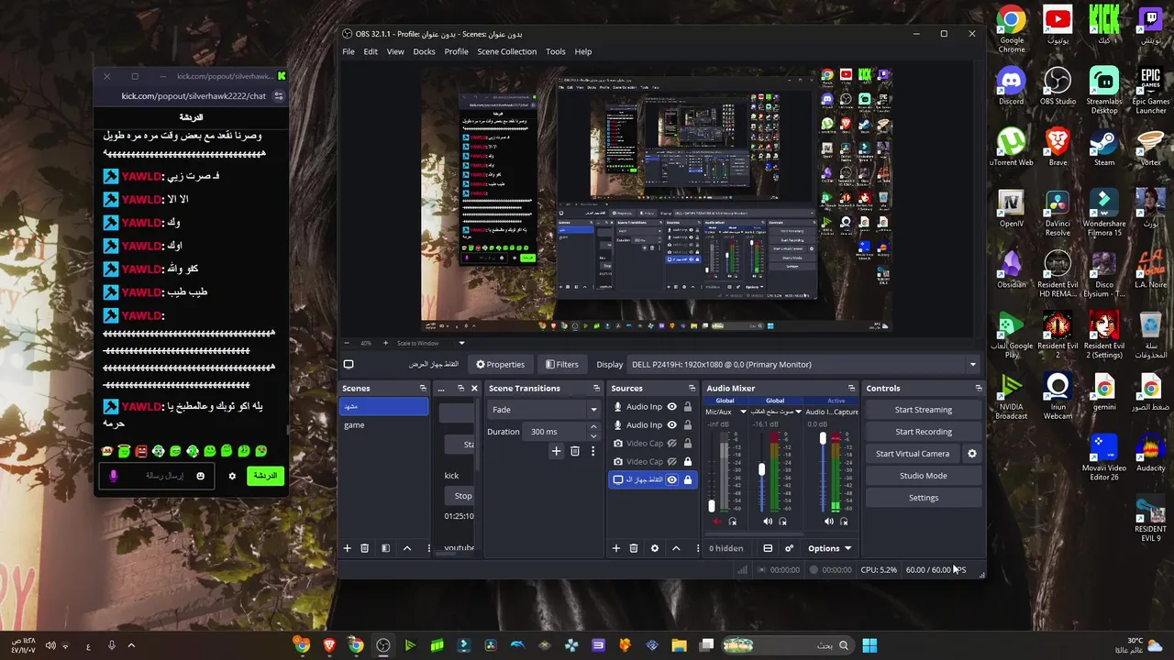Screen dimensions: 1174x660
Task: Show the lower Video Cap source
Action: coord(671,461)
